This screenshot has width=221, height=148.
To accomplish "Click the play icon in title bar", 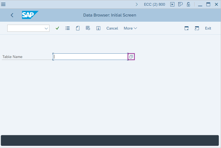I will 172,4.
